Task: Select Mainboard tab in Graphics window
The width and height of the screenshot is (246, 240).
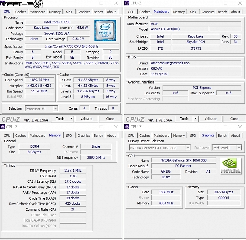Action: coord(162,136)
